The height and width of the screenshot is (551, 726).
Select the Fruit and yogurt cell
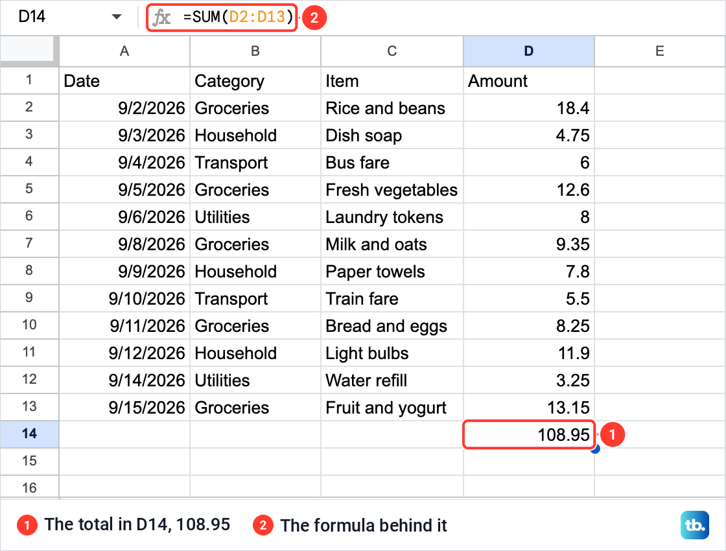coord(392,408)
